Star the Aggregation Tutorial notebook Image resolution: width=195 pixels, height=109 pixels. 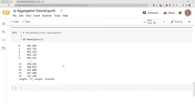tap(62, 11)
